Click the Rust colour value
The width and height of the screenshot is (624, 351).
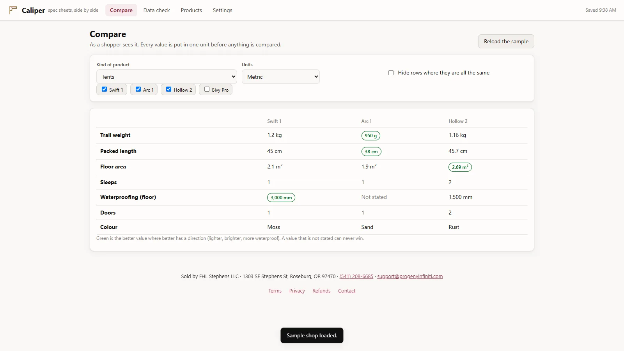[x=454, y=227]
